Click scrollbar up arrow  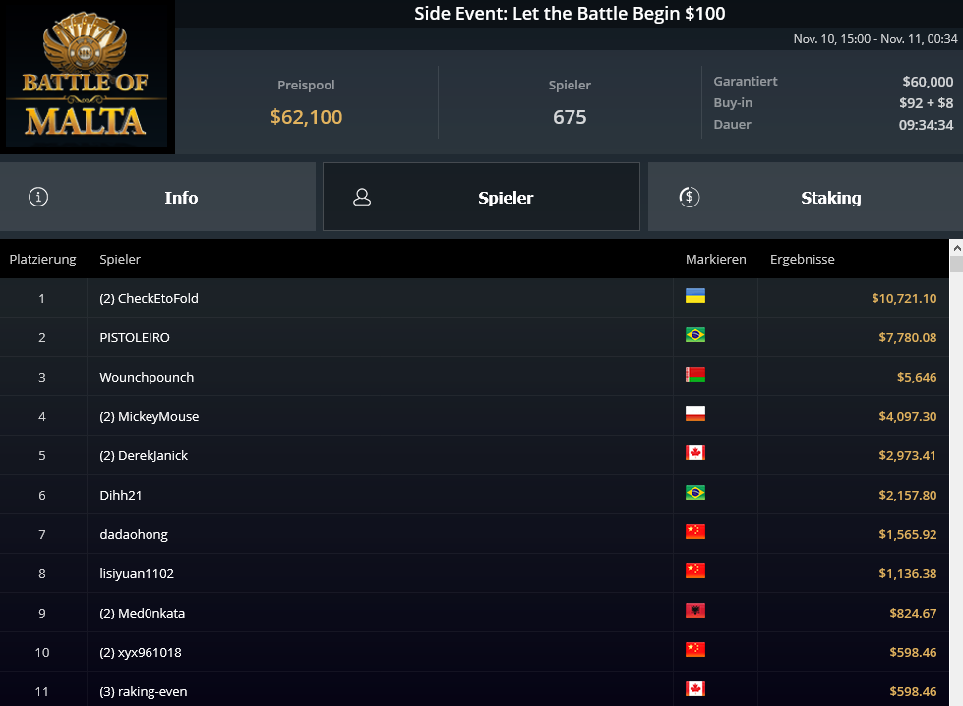pyautogui.click(x=956, y=248)
